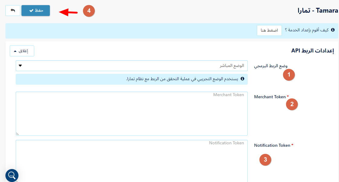Collapse the API settings section with إغلاق
Screen dimensions: 339x182
22,51
